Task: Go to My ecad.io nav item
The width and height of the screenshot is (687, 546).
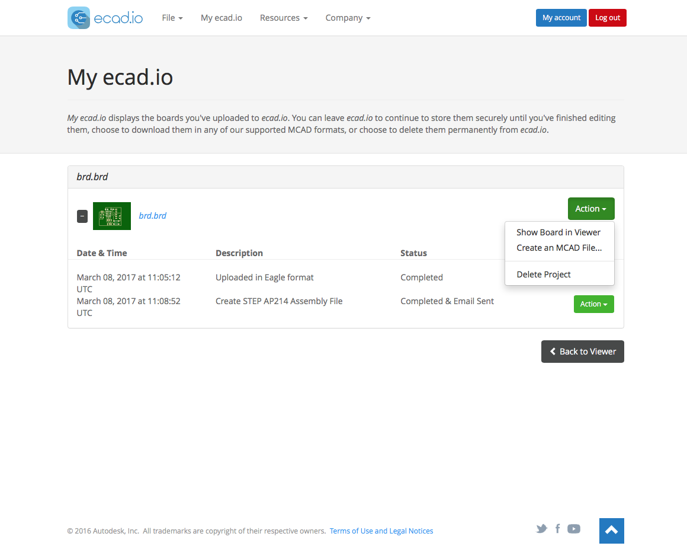Action: point(221,18)
